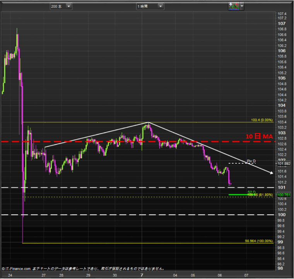Click the bold 7 month label on axis

(x=142, y=275)
